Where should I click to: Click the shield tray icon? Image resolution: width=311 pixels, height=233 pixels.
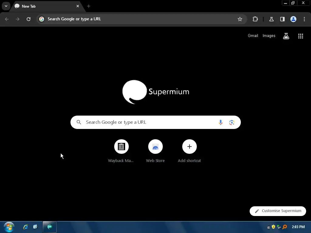click(274, 227)
